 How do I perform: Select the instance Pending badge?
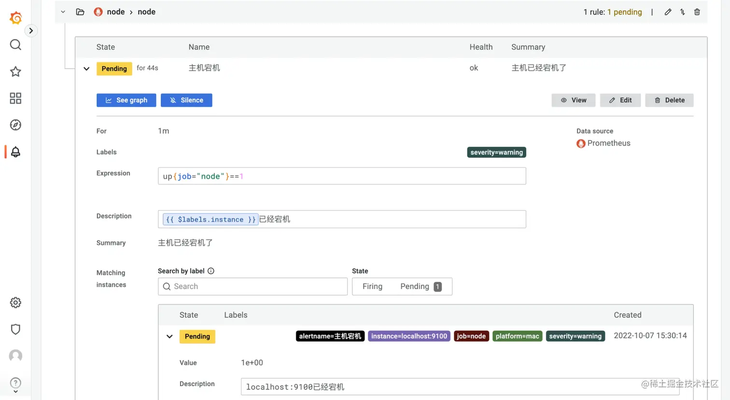tap(197, 336)
